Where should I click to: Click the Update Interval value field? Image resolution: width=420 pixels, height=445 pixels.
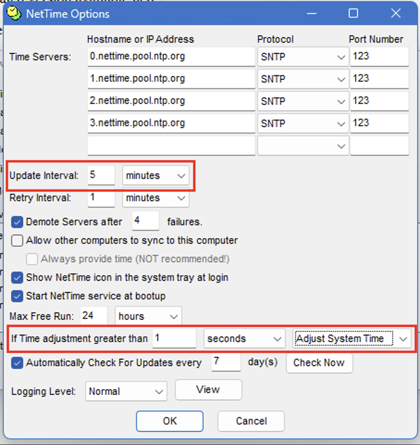pos(101,175)
